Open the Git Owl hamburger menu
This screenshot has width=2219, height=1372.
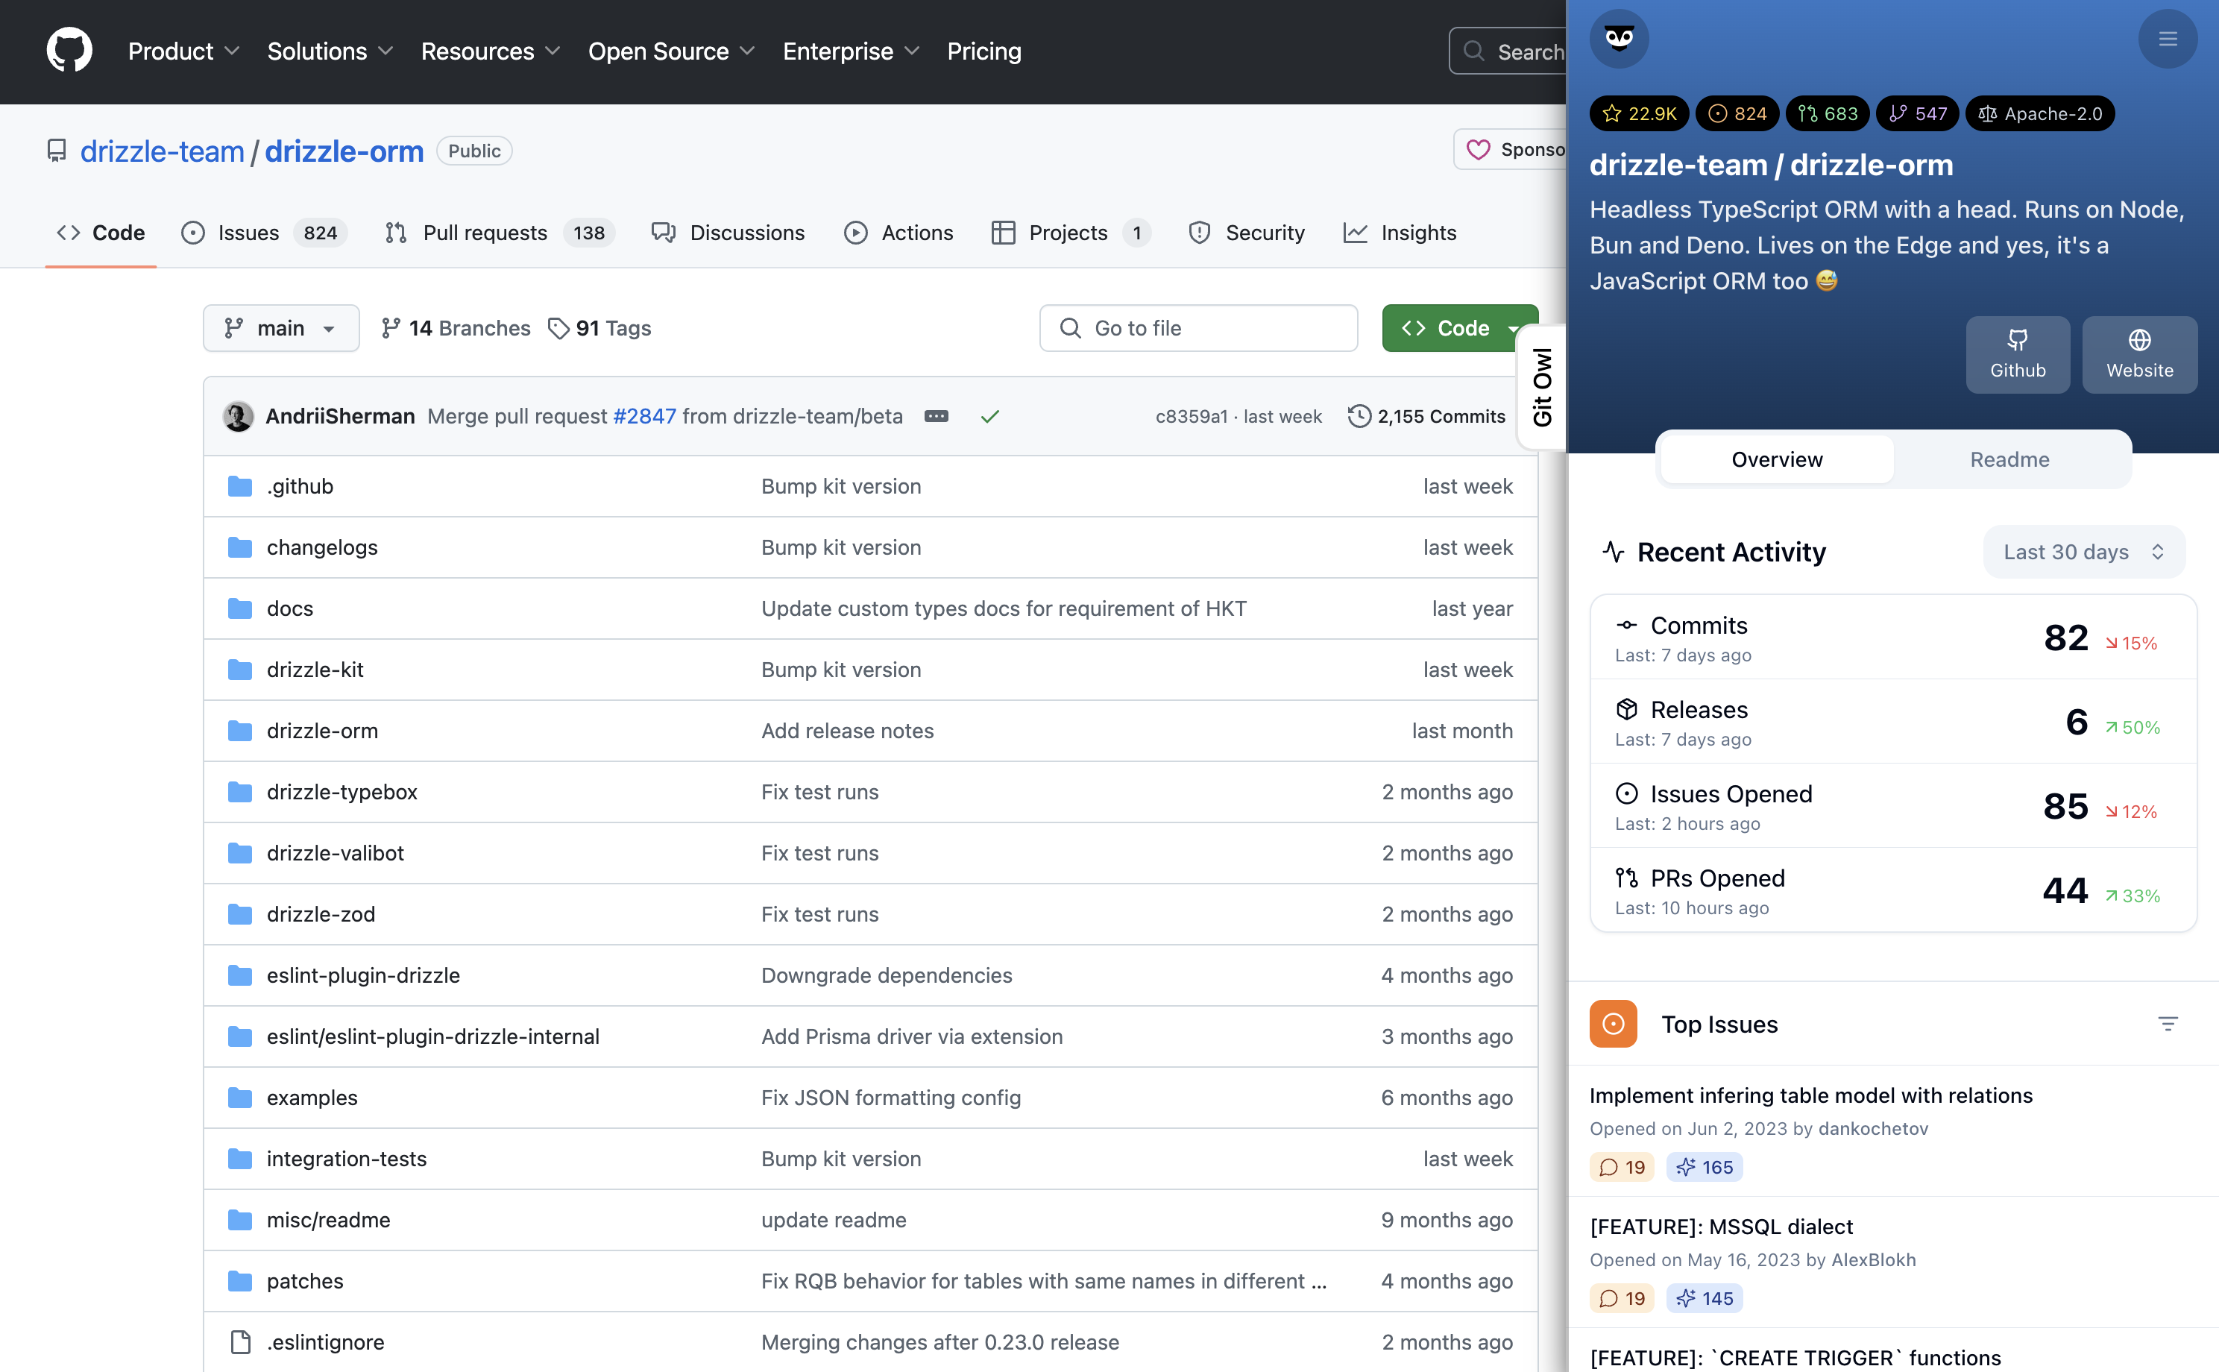[x=2168, y=39]
